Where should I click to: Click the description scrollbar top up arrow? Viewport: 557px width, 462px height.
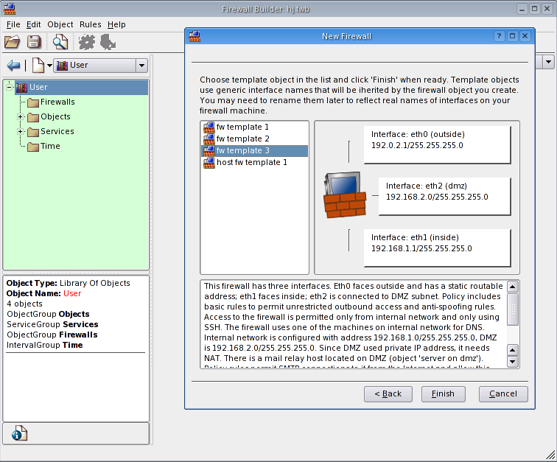click(513, 287)
